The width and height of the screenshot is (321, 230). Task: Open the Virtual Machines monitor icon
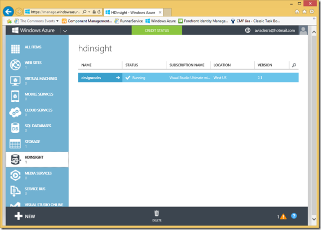point(15,81)
